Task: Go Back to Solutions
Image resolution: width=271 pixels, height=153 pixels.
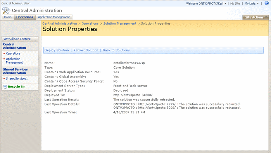Action: click(x=116, y=50)
